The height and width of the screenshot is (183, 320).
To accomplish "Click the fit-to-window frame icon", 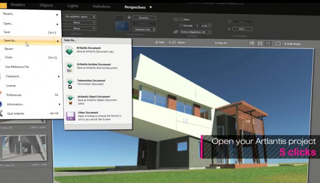I will click(x=260, y=43).
